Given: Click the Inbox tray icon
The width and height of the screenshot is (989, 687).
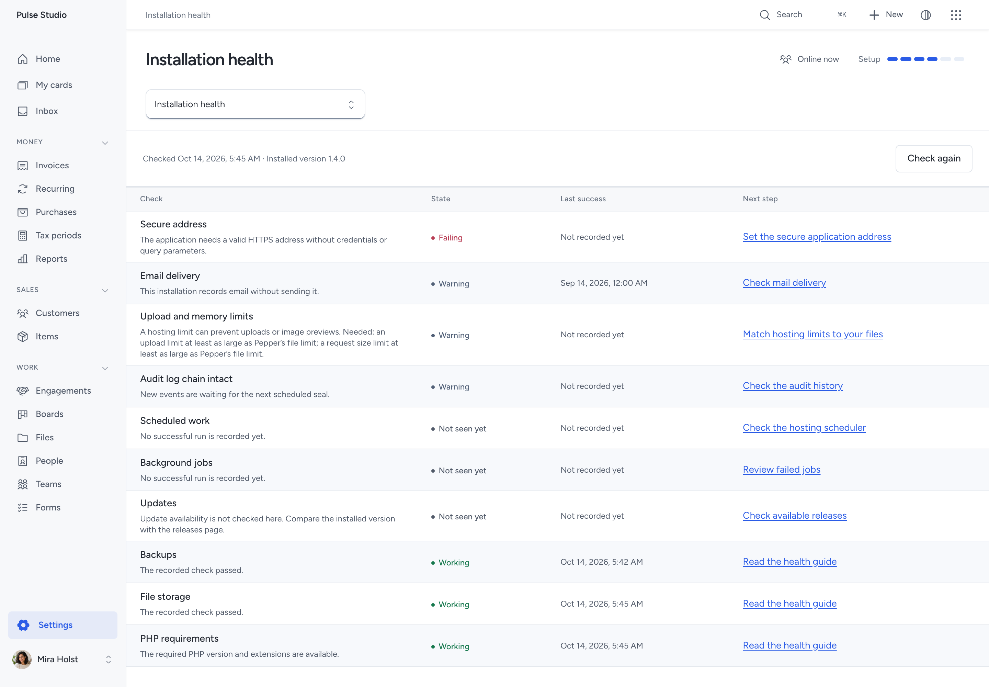Looking at the screenshot, I should (22, 111).
